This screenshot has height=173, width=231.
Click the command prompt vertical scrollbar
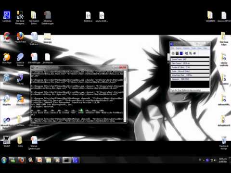coord(125,96)
